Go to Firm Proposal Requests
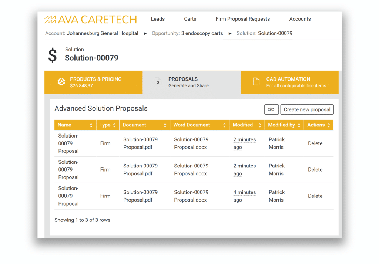The image size is (379, 264). click(243, 19)
